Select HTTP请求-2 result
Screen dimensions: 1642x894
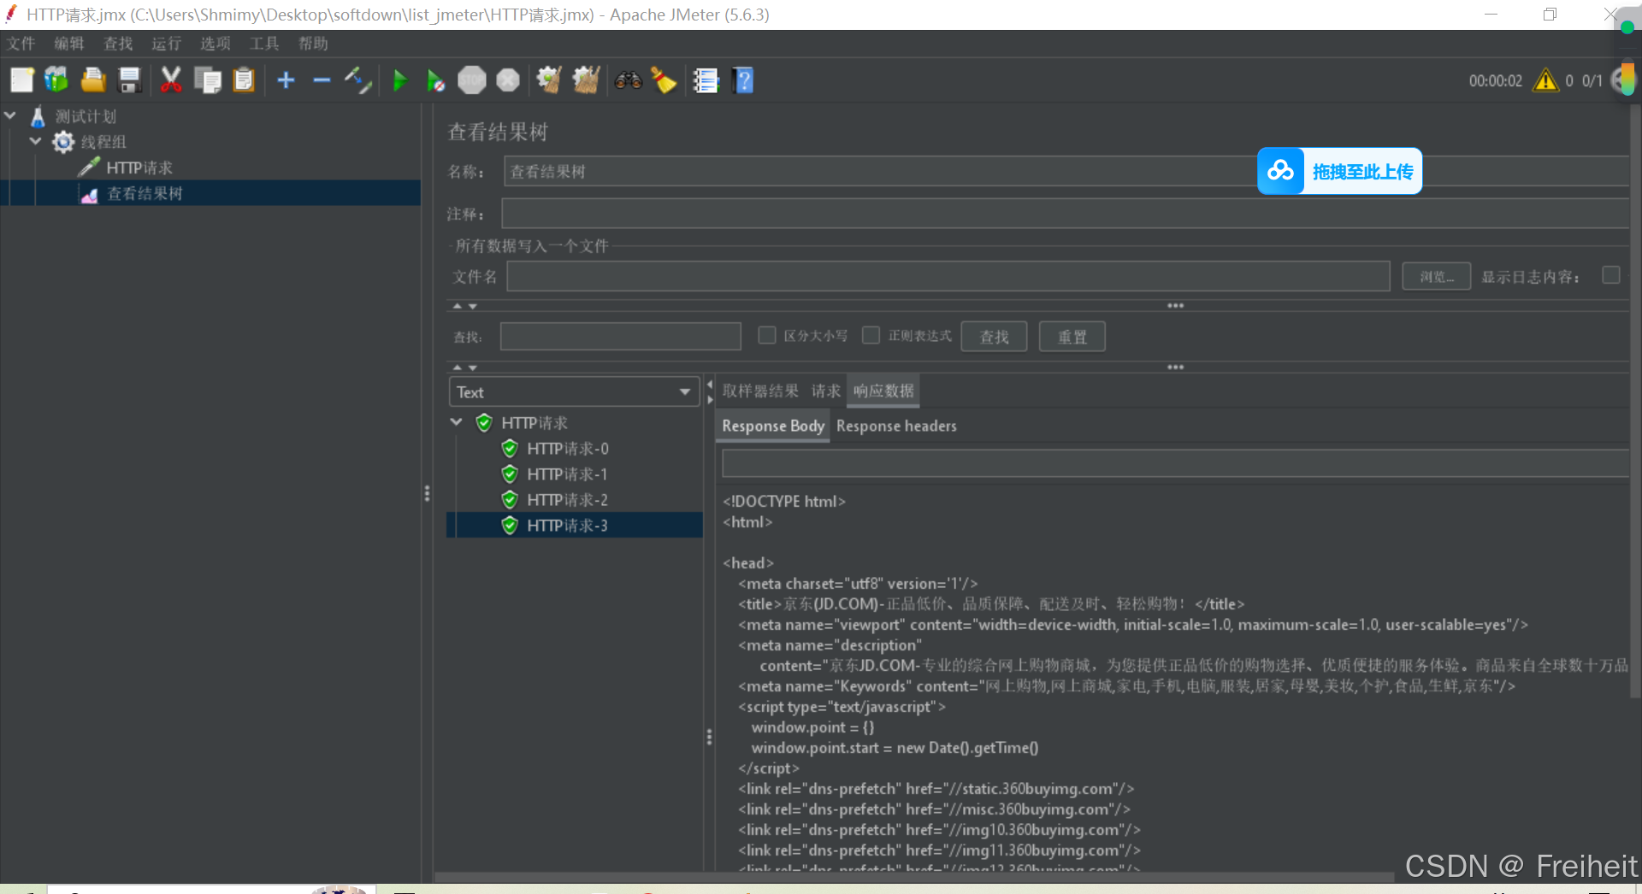point(568,500)
